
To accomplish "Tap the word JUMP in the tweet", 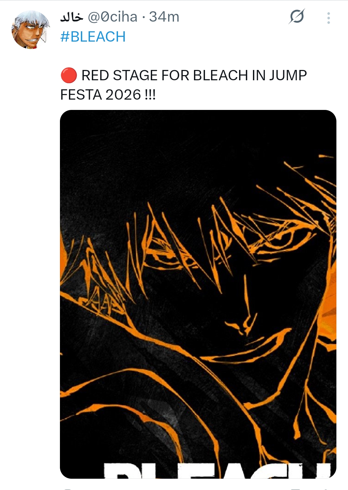I will pos(288,75).
